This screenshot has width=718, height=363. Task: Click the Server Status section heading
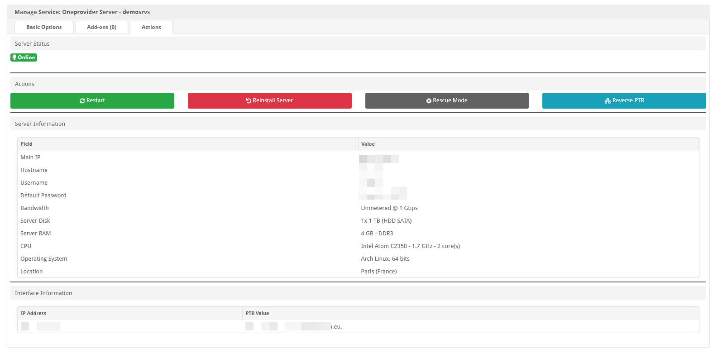(32, 44)
